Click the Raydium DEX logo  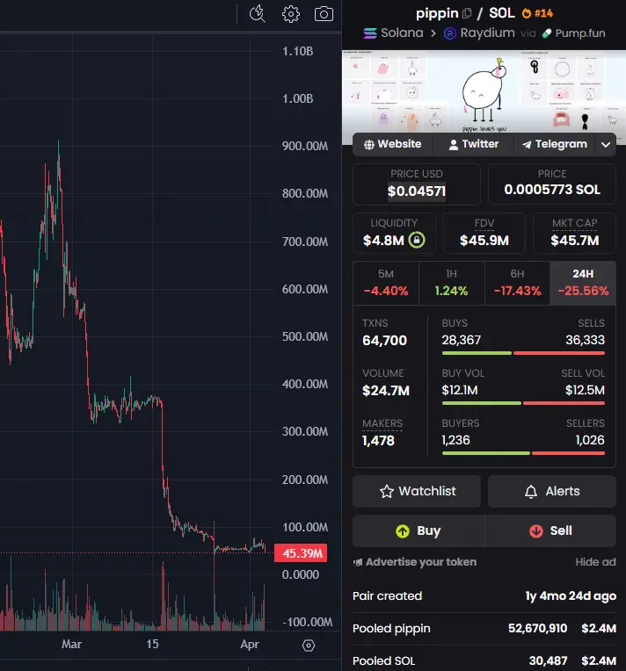449,33
